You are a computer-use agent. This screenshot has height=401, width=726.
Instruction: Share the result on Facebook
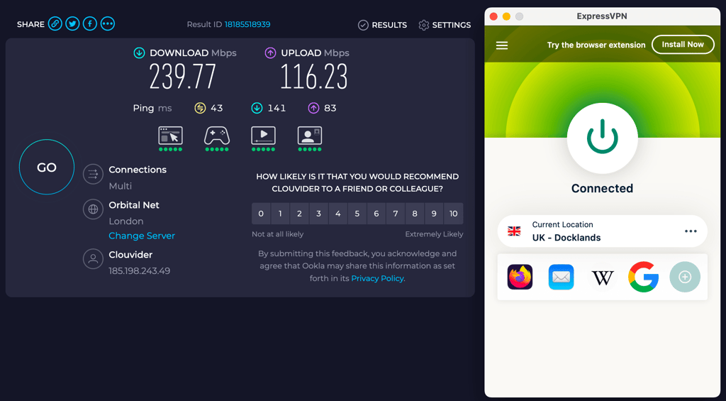tap(90, 23)
